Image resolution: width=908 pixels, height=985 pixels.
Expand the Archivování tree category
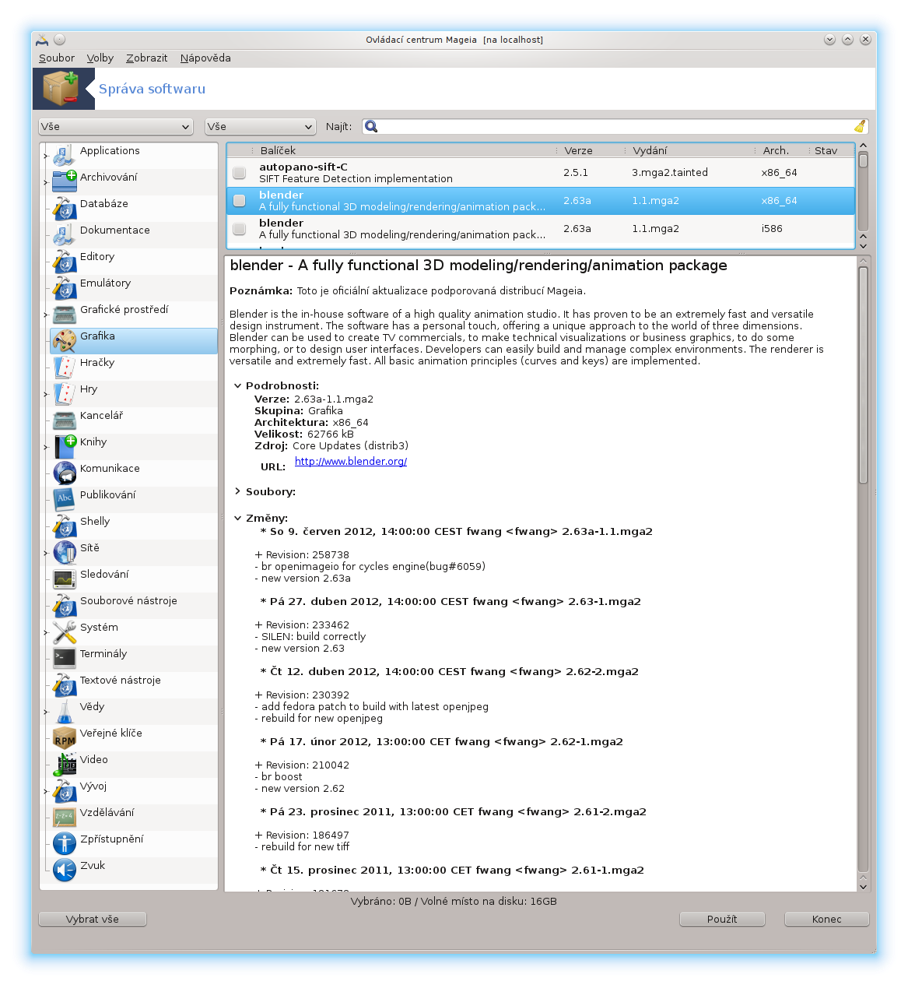(x=46, y=183)
